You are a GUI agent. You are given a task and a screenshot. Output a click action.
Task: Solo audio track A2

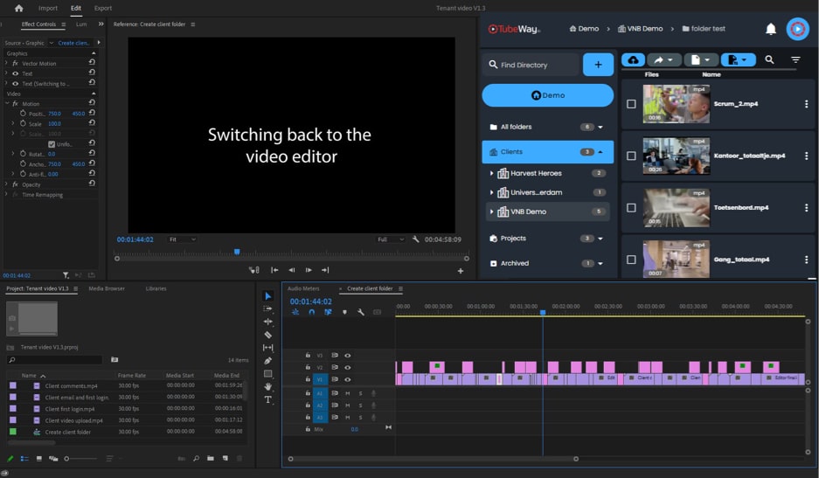360,405
